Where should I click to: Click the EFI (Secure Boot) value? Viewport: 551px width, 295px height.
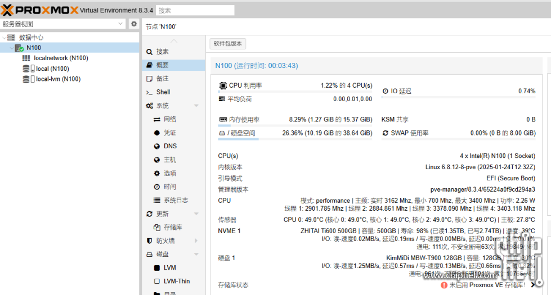click(511, 178)
